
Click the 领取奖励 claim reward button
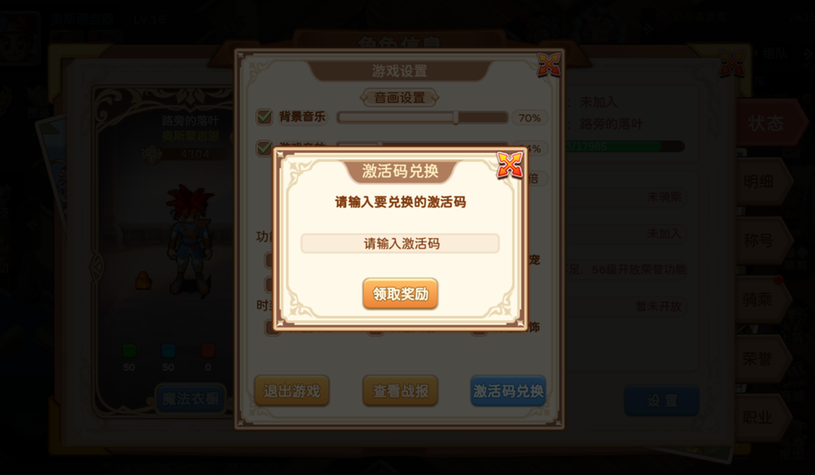[400, 294]
